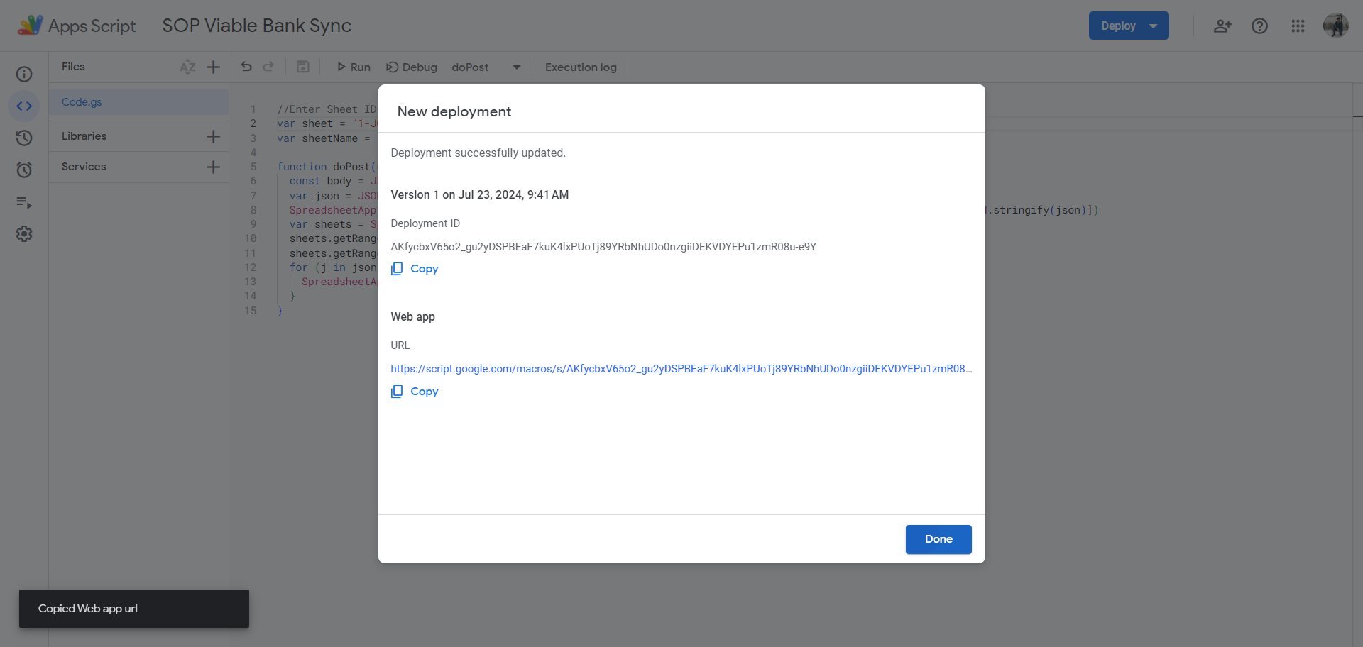This screenshot has height=647, width=1363.
Task: Click the Version 1 on Jul 23 text
Action: (480, 195)
